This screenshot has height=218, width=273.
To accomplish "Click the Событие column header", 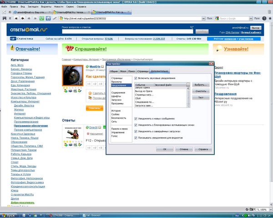I will [144, 85].
